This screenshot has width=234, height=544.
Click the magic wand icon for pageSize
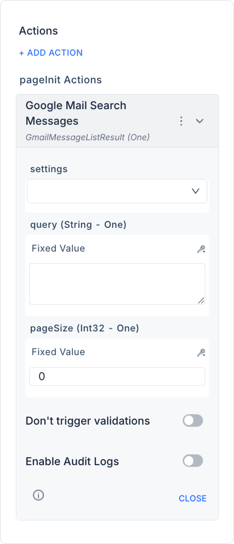(201, 353)
